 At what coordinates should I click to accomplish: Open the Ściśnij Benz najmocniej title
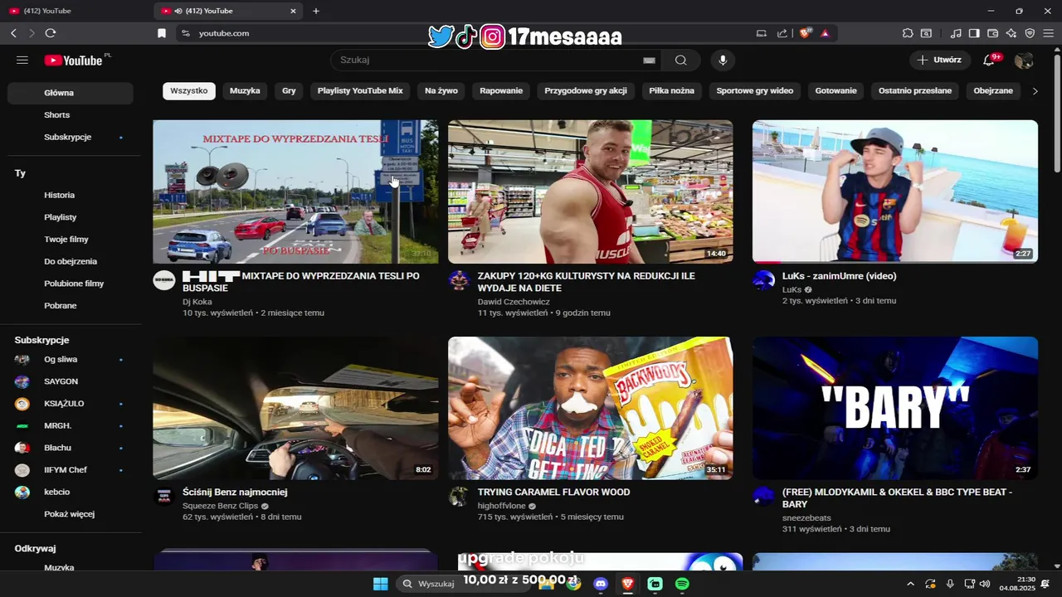pos(235,493)
